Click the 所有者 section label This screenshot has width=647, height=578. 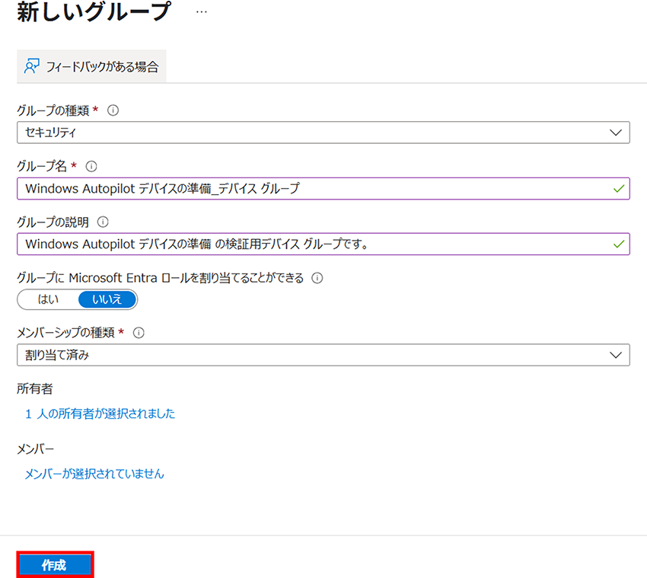[35, 388]
